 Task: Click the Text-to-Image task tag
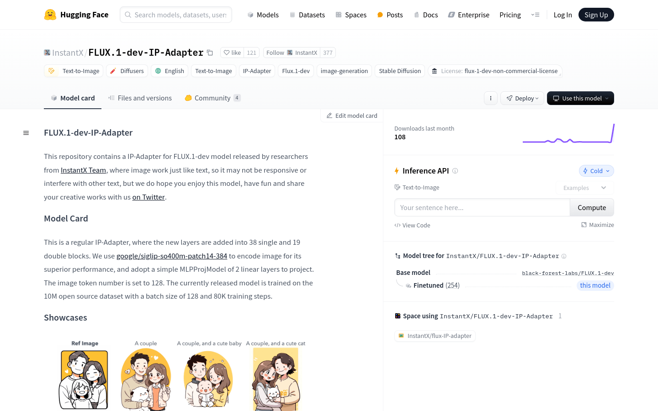point(74,71)
